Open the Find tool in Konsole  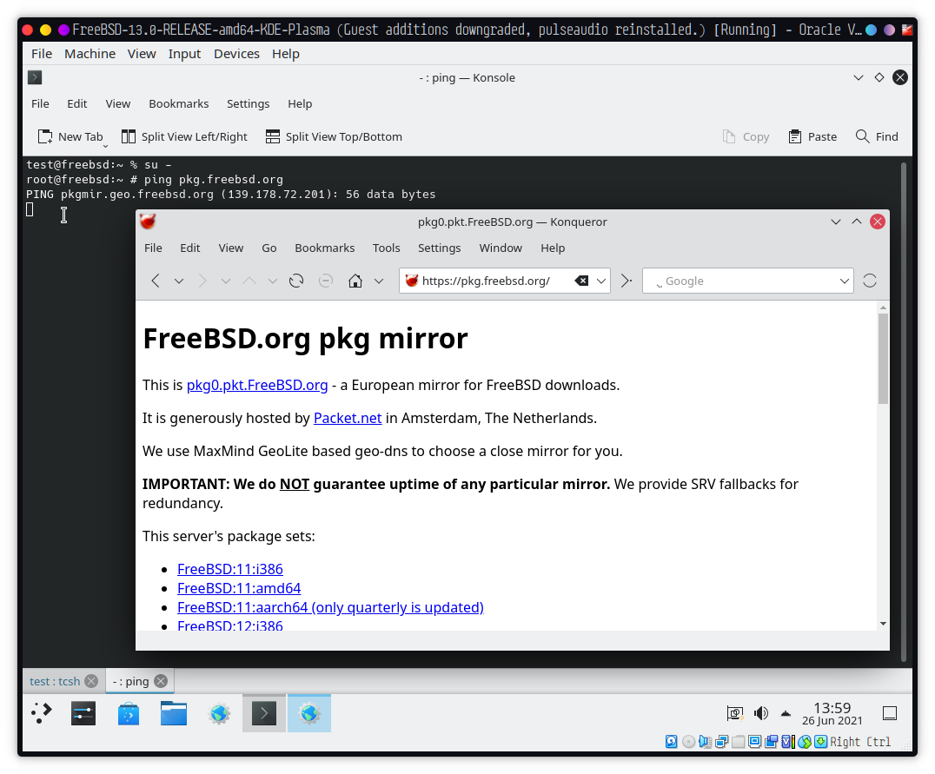(x=877, y=136)
